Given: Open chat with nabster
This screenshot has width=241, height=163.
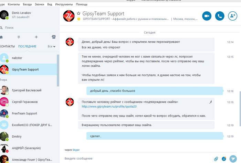Looking at the screenshot, I should pyautogui.click(x=28, y=58).
